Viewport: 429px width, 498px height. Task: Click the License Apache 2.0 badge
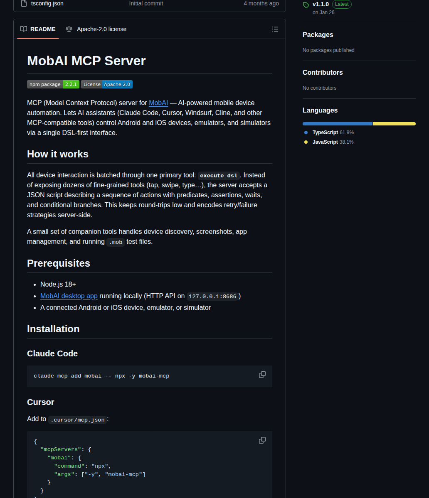pos(107,84)
